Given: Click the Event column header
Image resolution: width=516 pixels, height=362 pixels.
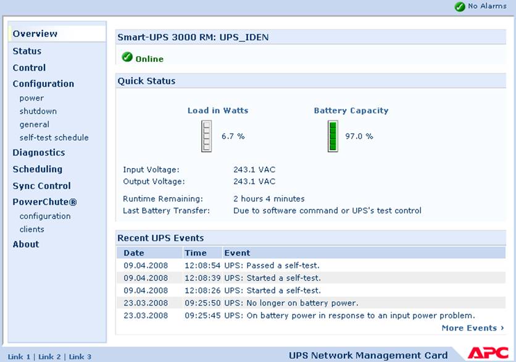Looking at the screenshot, I should pyautogui.click(x=237, y=253).
